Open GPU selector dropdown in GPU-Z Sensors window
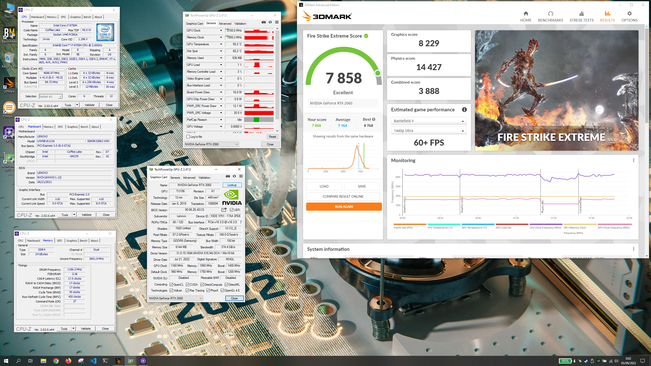651x366 pixels. tap(211, 144)
